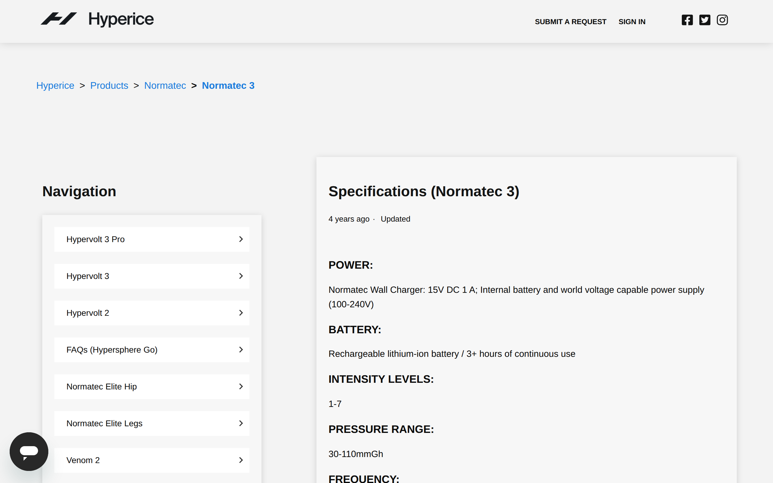Open FAQs (Hypersphere Go) navigation item
773x483 pixels.
(x=152, y=350)
